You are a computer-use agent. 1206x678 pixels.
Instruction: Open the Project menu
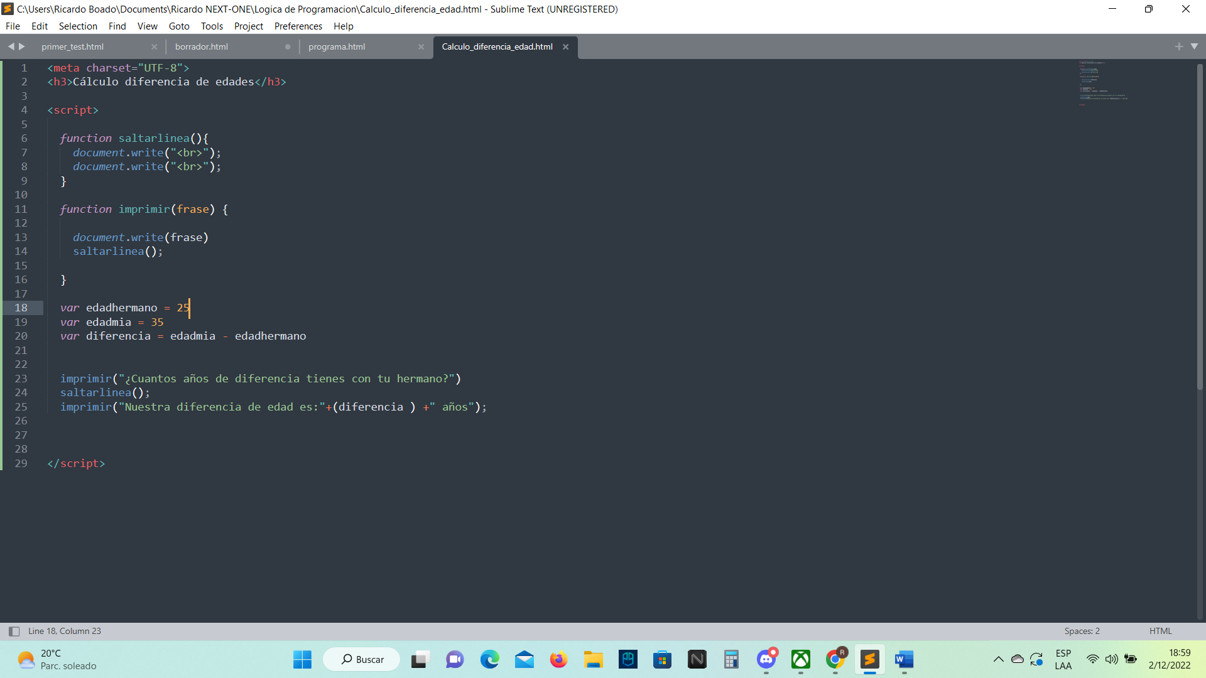(x=248, y=26)
